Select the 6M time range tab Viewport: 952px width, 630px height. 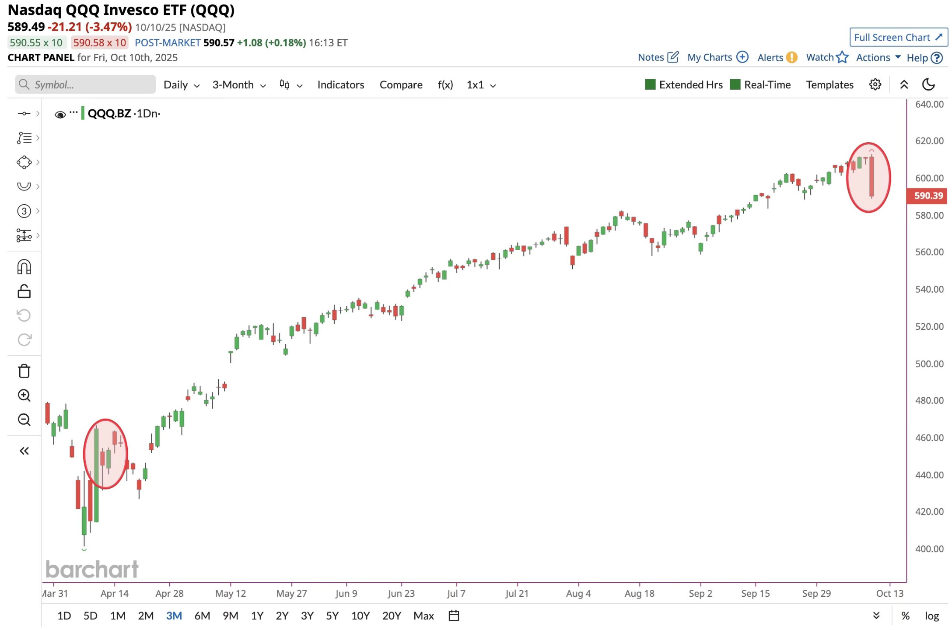[x=202, y=616]
